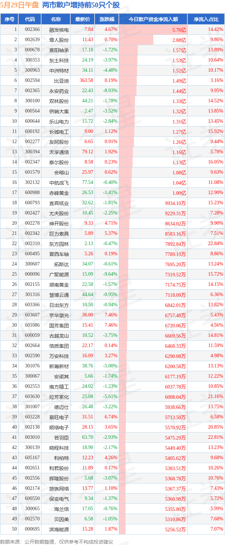
Task: Click 天孚通信 latest price 79.12
Action: pos(88,152)
